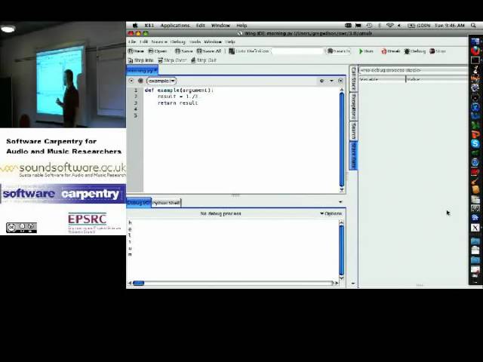
Task: Click the New file toolbar button
Action: pos(136,51)
